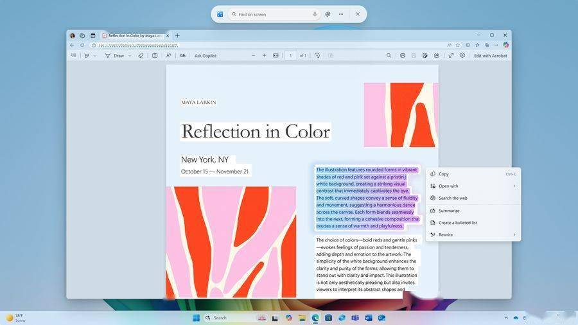Zoom in on the PDF

[265, 56]
